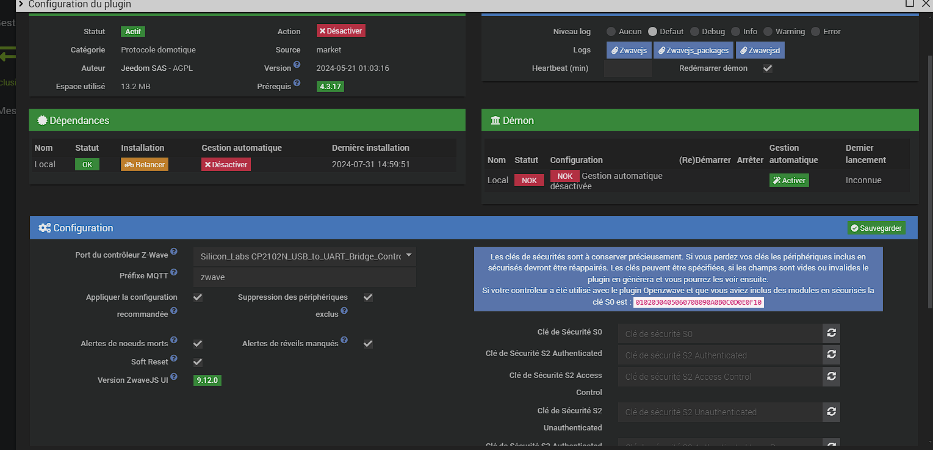Screen dimensions: 933x450
Task: Collapse the Configuration du plugin header chevron
Action: [x=21, y=4]
